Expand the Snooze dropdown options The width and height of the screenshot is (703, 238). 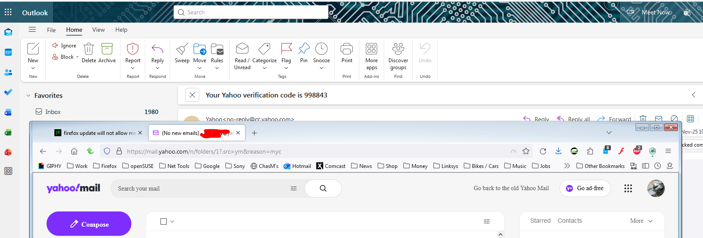pyautogui.click(x=321, y=68)
